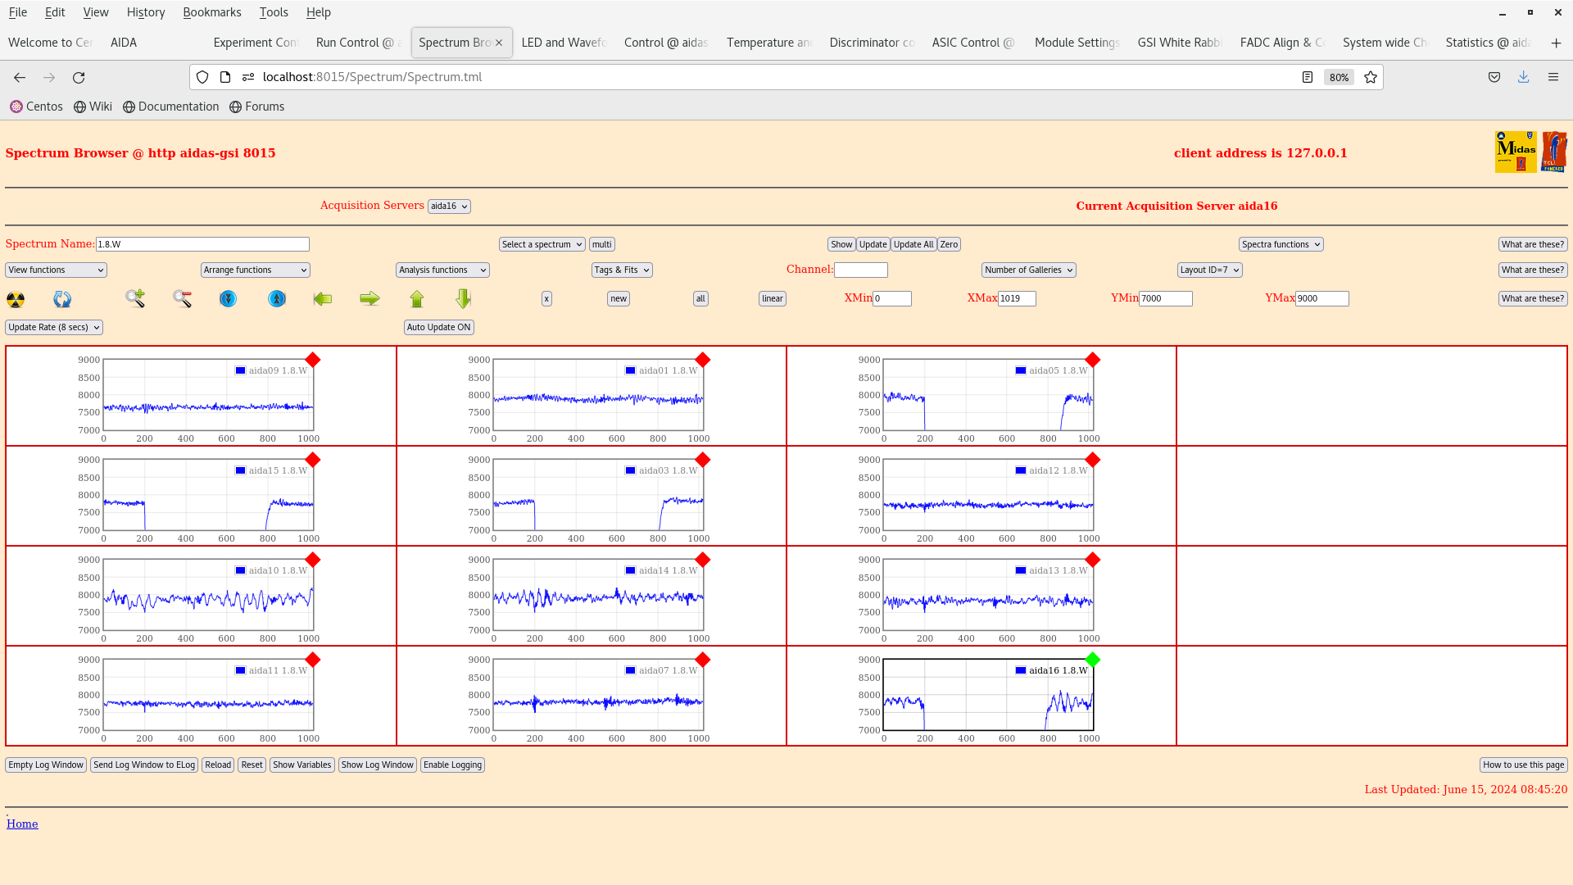Open the Home link

22,824
